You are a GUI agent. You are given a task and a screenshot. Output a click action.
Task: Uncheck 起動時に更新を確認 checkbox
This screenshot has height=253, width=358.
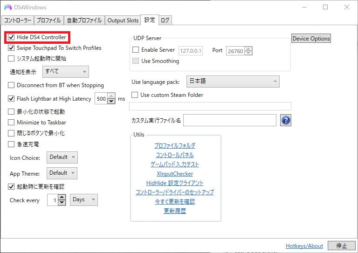coord(11,187)
